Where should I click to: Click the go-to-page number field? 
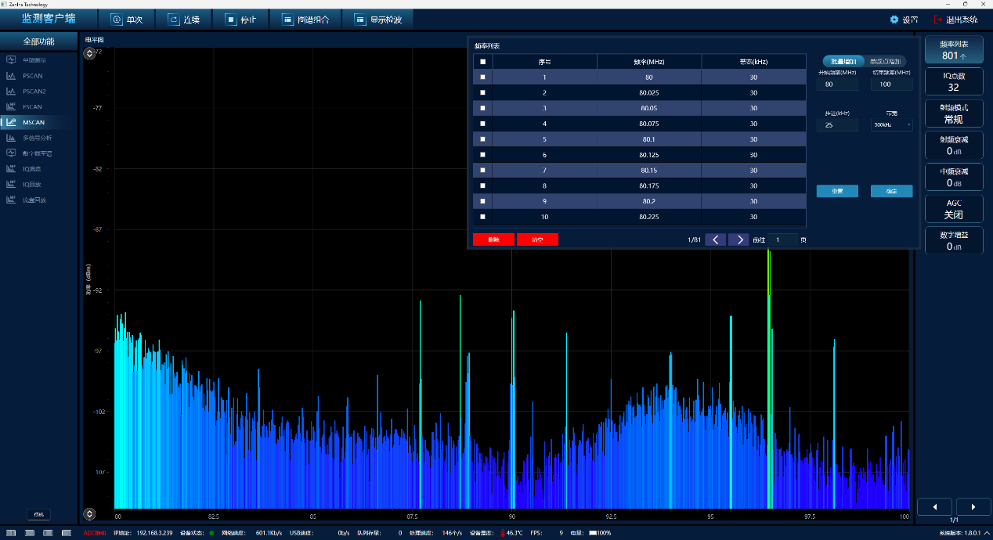coord(782,239)
